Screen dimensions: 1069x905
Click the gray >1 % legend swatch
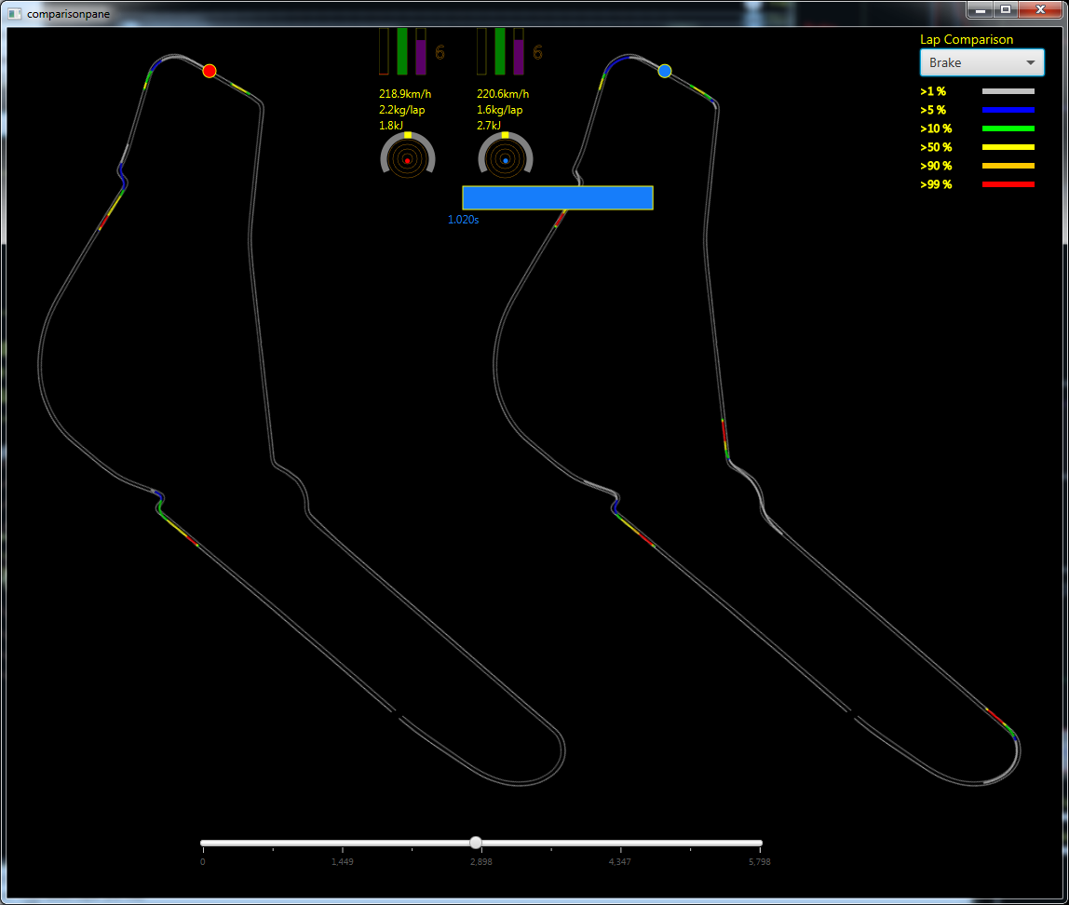tap(1008, 91)
